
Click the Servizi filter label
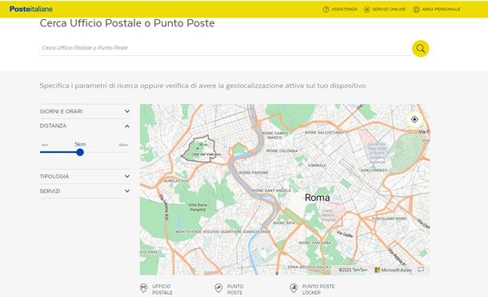pos(50,191)
